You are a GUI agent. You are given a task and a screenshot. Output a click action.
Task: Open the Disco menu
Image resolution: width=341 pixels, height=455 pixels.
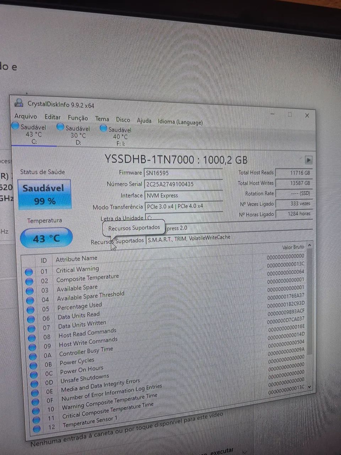[123, 120]
